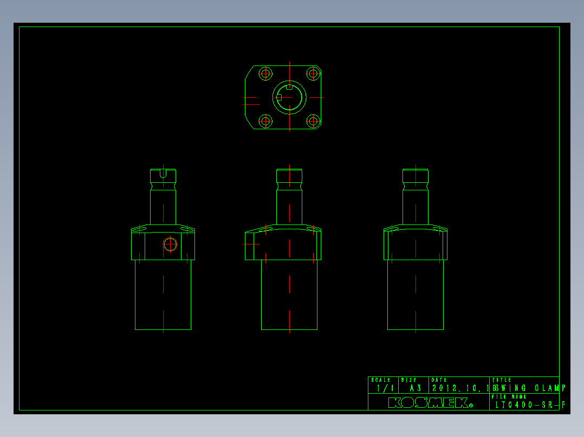Click the "SIZE" label in the title block
Screen dimensions: 584x437
[x=408, y=380]
